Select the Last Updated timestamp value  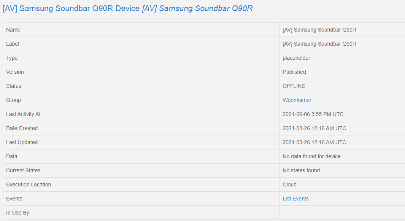coord(314,142)
